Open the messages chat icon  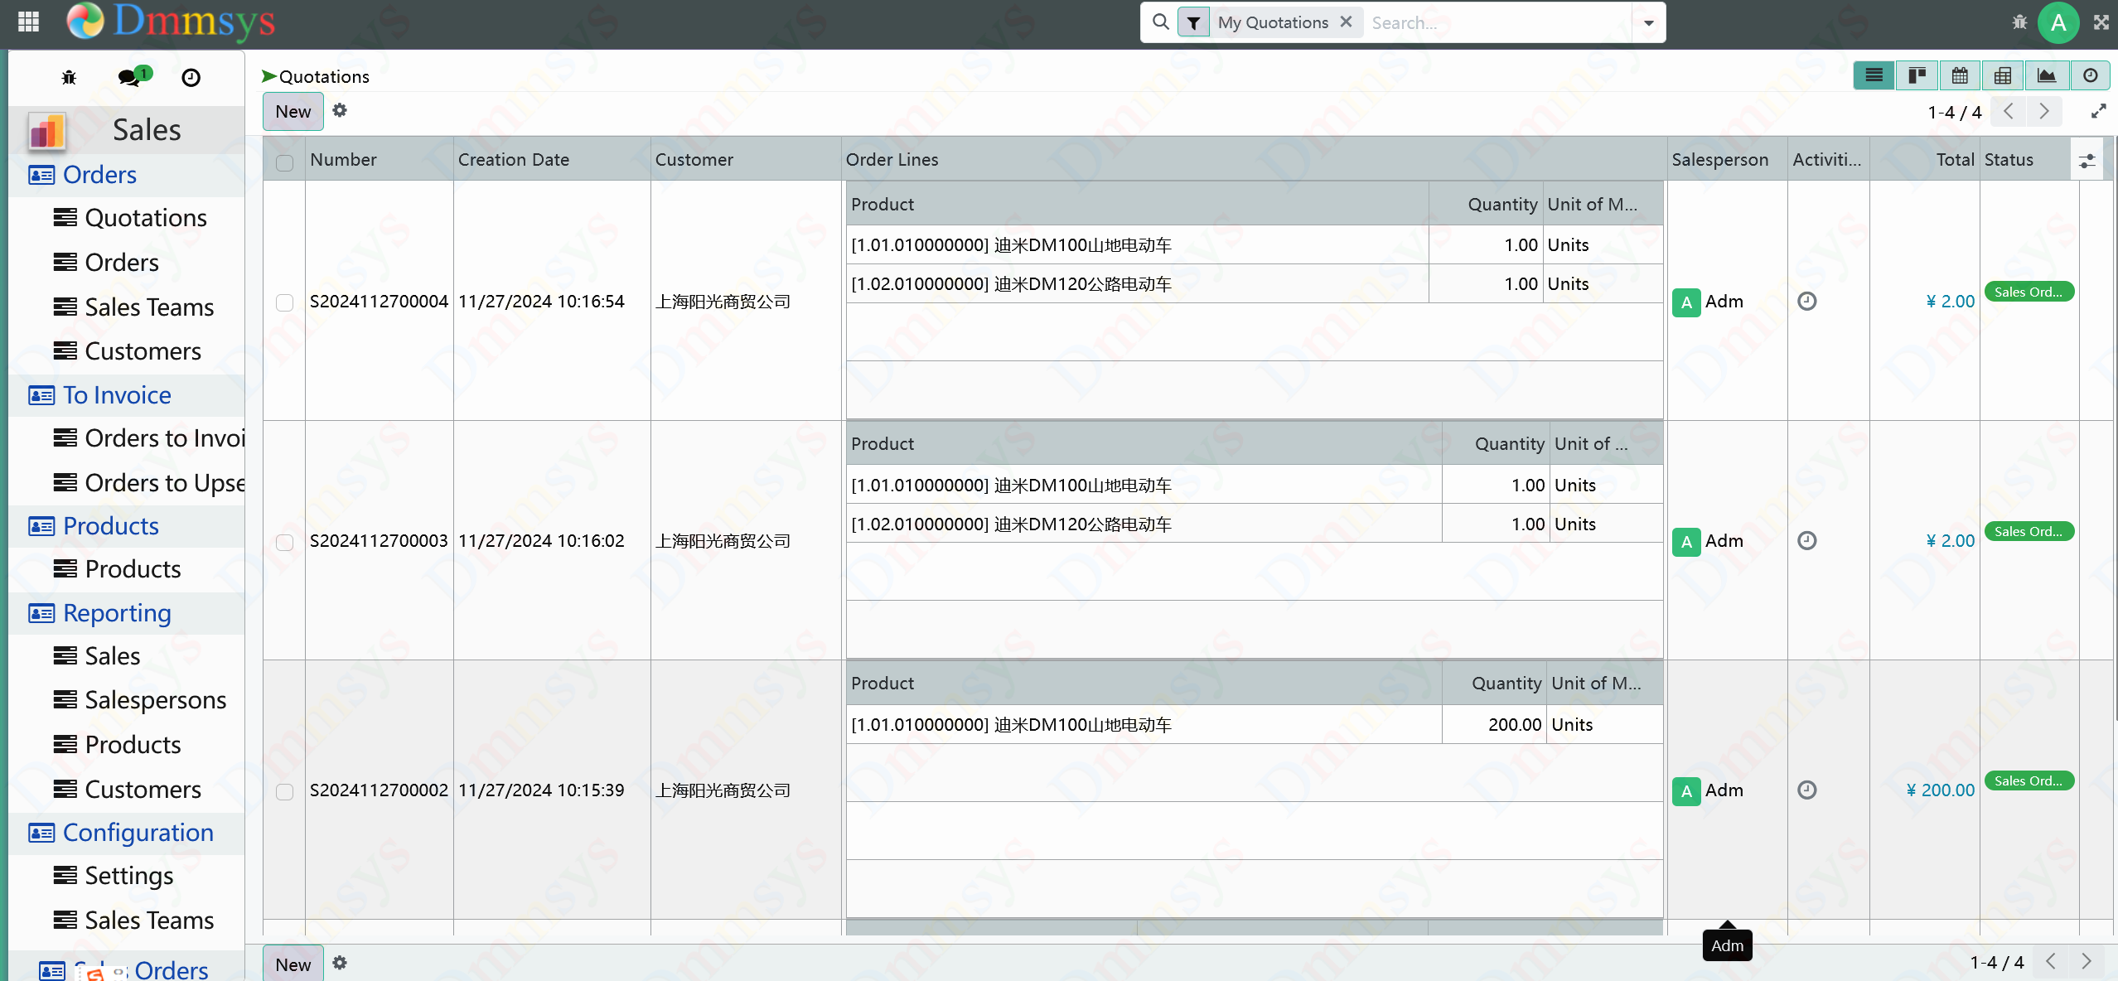(x=128, y=78)
